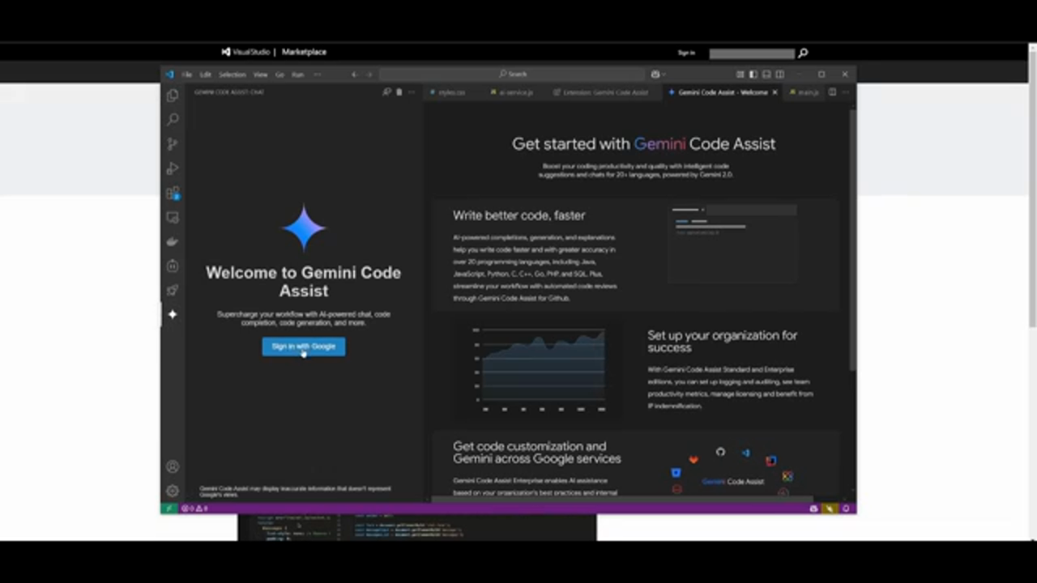Click the remote connection indicator in status bar
The height and width of the screenshot is (583, 1037).
[169, 509]
